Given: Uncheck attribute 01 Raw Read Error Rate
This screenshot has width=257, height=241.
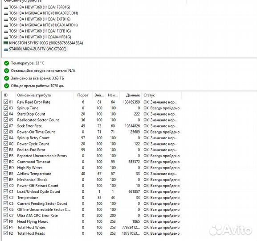Looking at the screenshot, I should point(6,102).
